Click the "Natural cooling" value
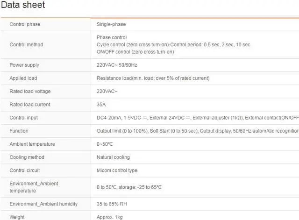The height and width of the screenshot is (220, 299). 113,157
